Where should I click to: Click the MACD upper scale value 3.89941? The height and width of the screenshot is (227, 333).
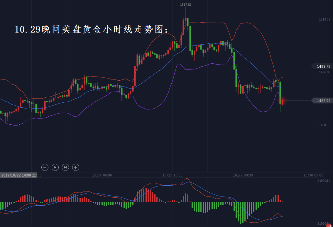click(323, 181)
